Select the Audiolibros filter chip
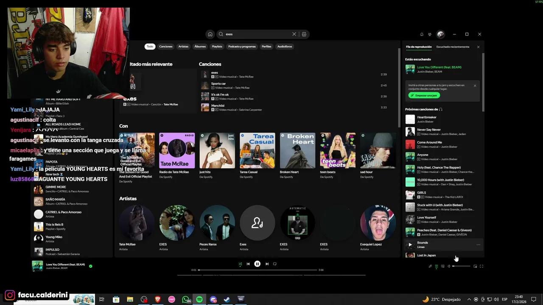This screenshot has height=305, width=543. tap(285, 47)
